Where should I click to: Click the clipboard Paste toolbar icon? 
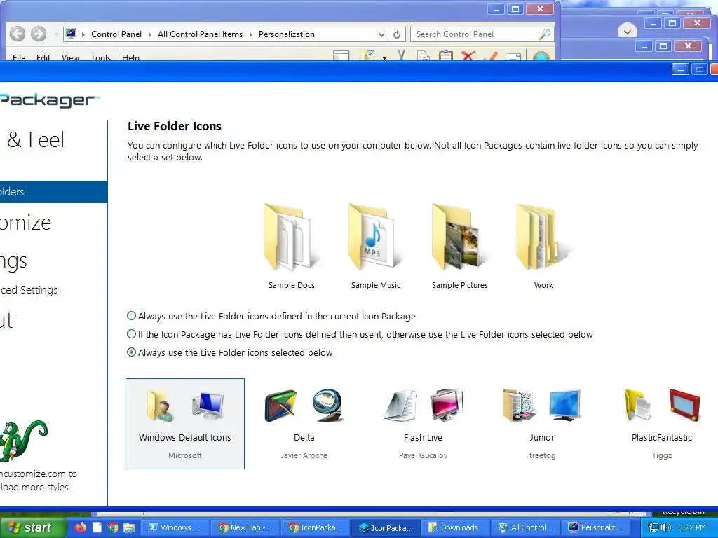pyautogui.click(x=445, y=56)
